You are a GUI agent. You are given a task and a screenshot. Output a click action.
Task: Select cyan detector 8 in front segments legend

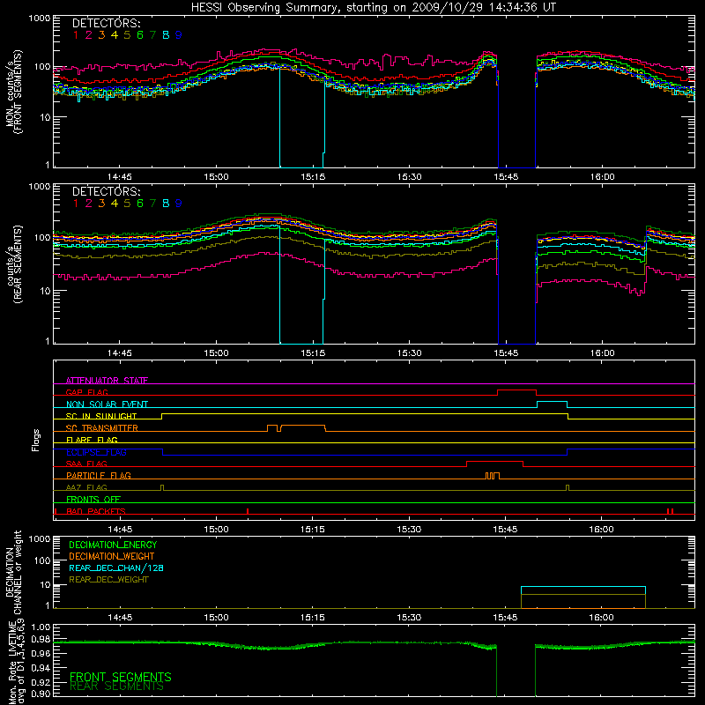click(x=166, y=35)
